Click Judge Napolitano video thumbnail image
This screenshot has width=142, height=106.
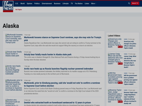tap(115, 96)
